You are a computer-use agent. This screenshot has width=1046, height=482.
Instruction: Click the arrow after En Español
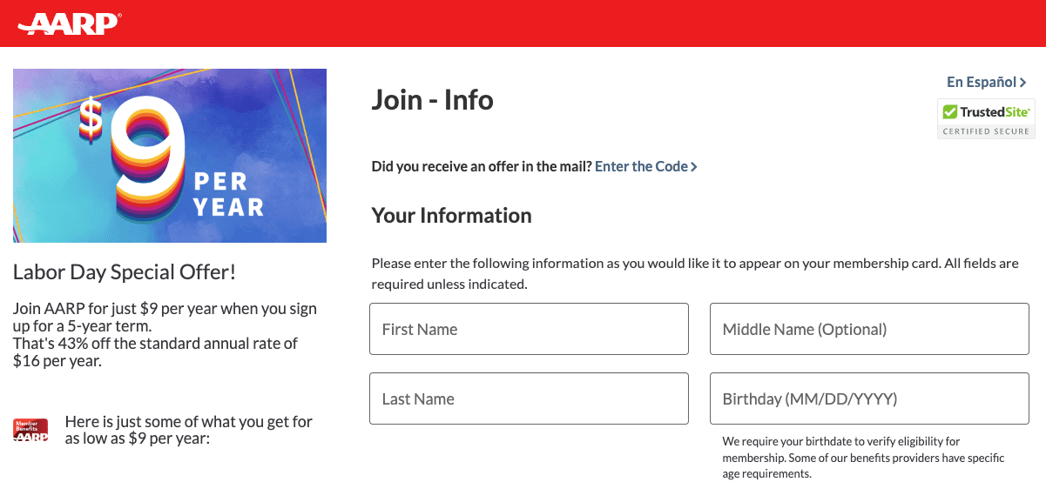(x=1022, y=83)
